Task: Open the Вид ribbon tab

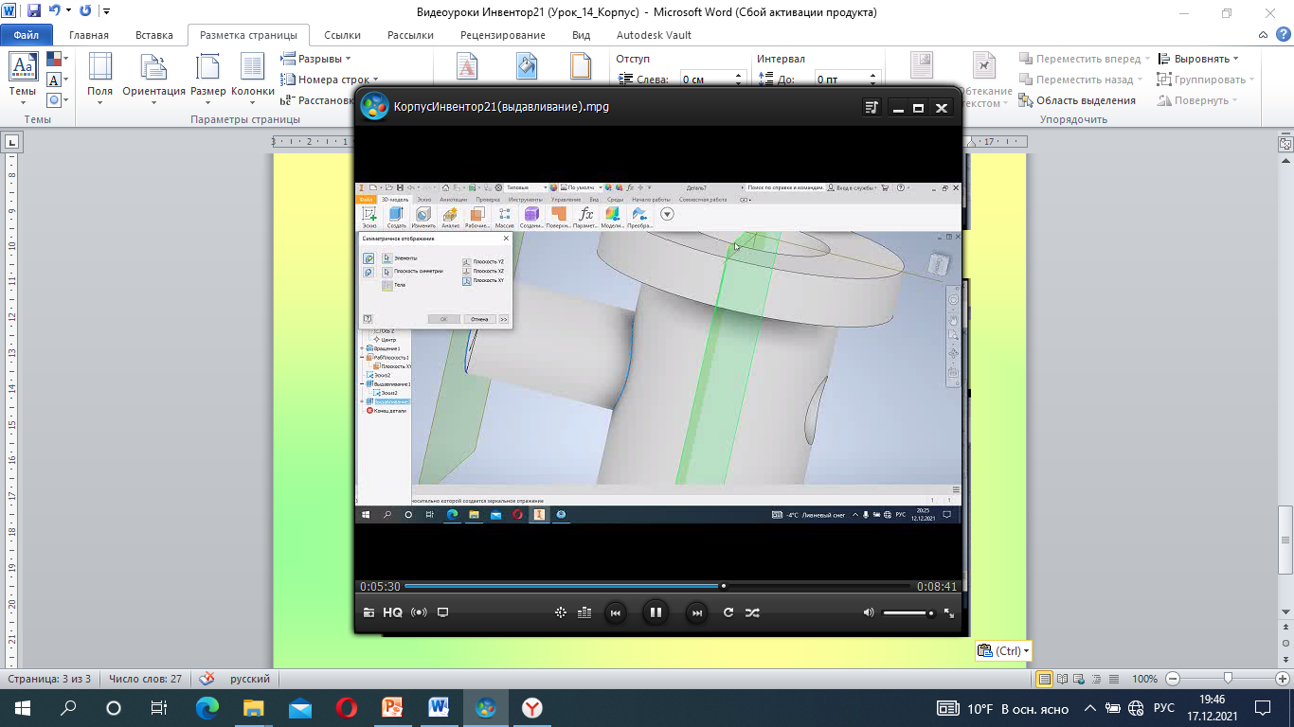Action: 582,35
